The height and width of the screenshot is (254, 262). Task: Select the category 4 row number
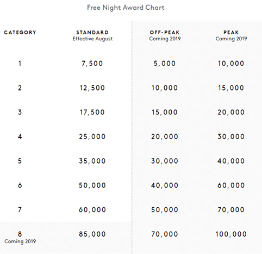(20, 137)
